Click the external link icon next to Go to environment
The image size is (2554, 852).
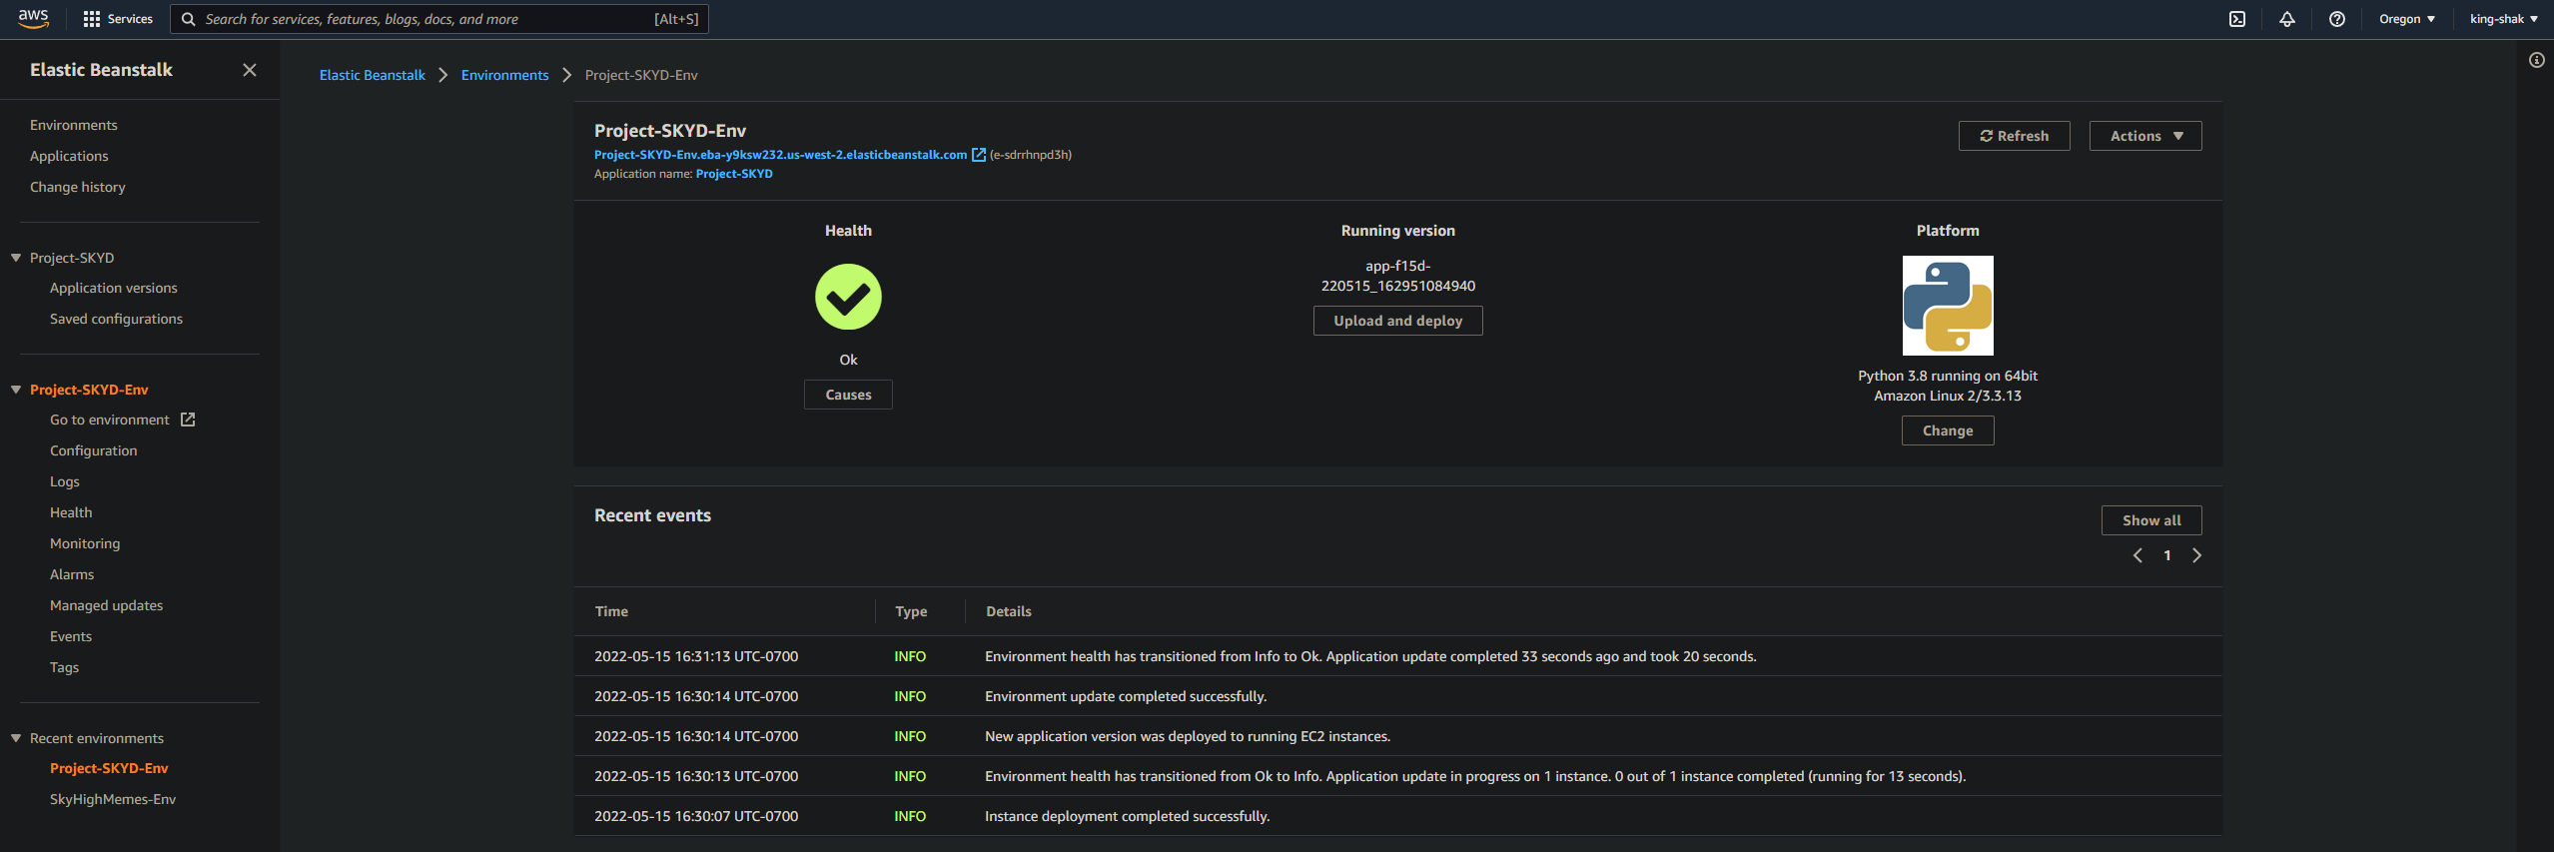tap(188, 420)
